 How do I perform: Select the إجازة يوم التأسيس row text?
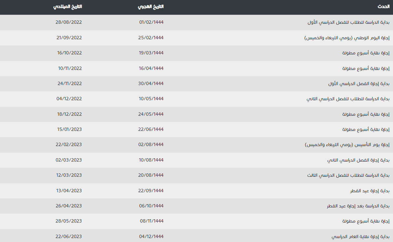pyautogui.click(x=347, y=145)
